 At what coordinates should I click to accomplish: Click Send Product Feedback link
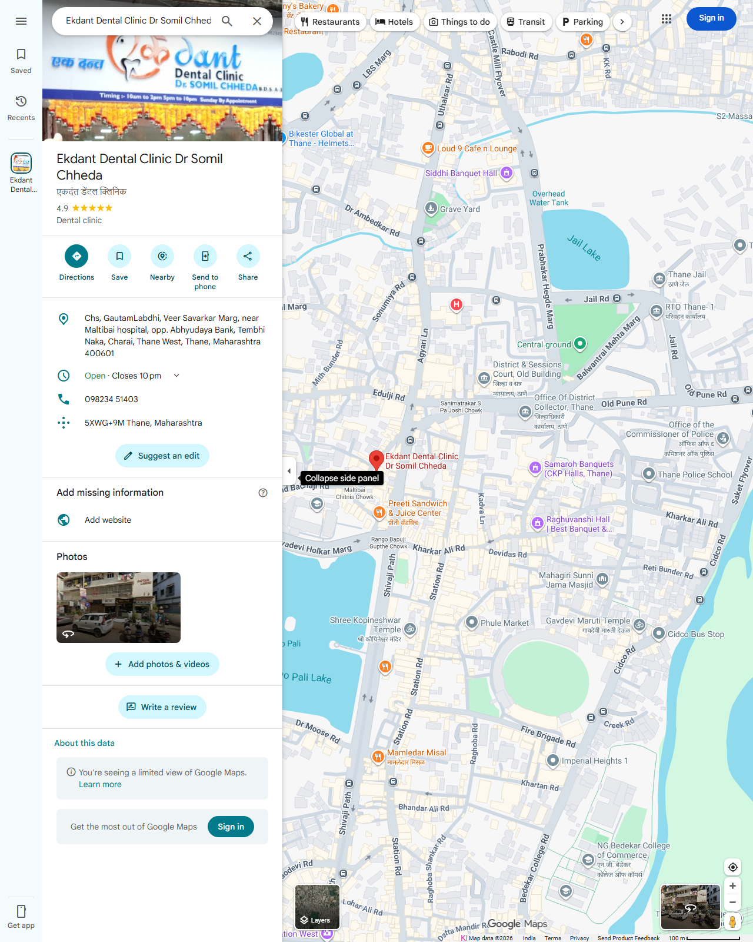point(628,938)
